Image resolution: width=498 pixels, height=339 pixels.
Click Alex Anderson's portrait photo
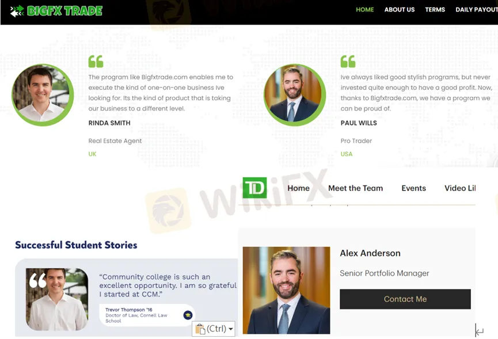point(286,290)
